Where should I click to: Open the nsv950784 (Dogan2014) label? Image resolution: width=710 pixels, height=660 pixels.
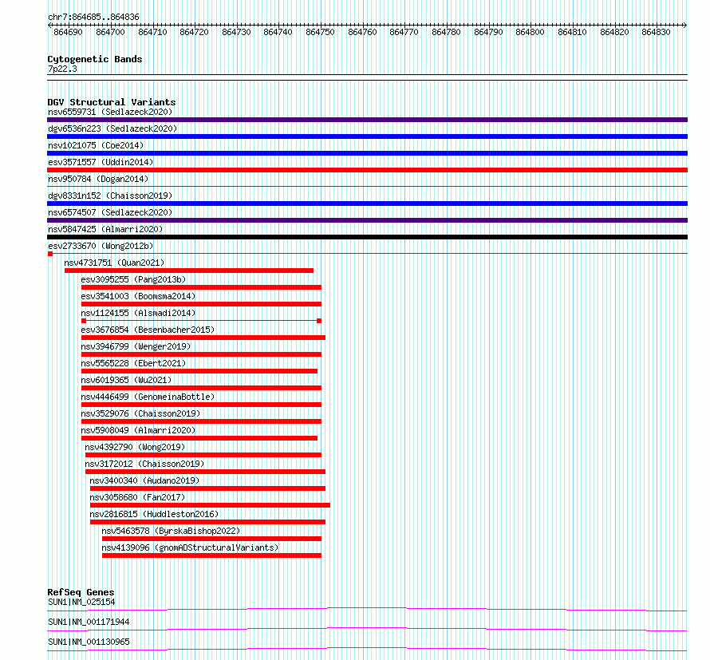coord(98,179)
